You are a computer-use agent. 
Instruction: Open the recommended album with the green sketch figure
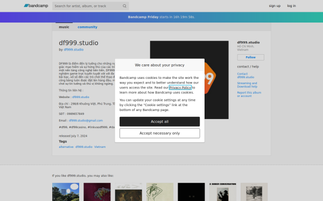point(160,192)
